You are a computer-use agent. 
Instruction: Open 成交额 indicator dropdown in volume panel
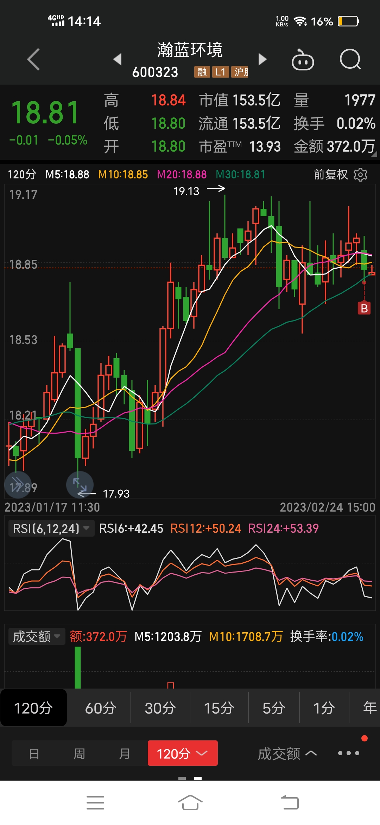coord(36,637)
